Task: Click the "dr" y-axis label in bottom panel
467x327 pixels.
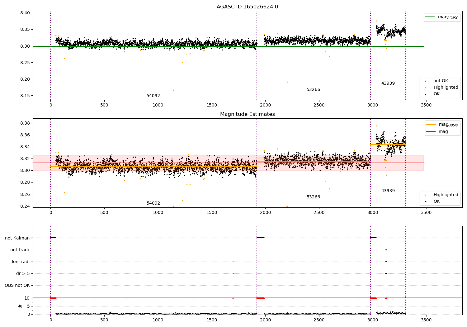Action: 20,306
